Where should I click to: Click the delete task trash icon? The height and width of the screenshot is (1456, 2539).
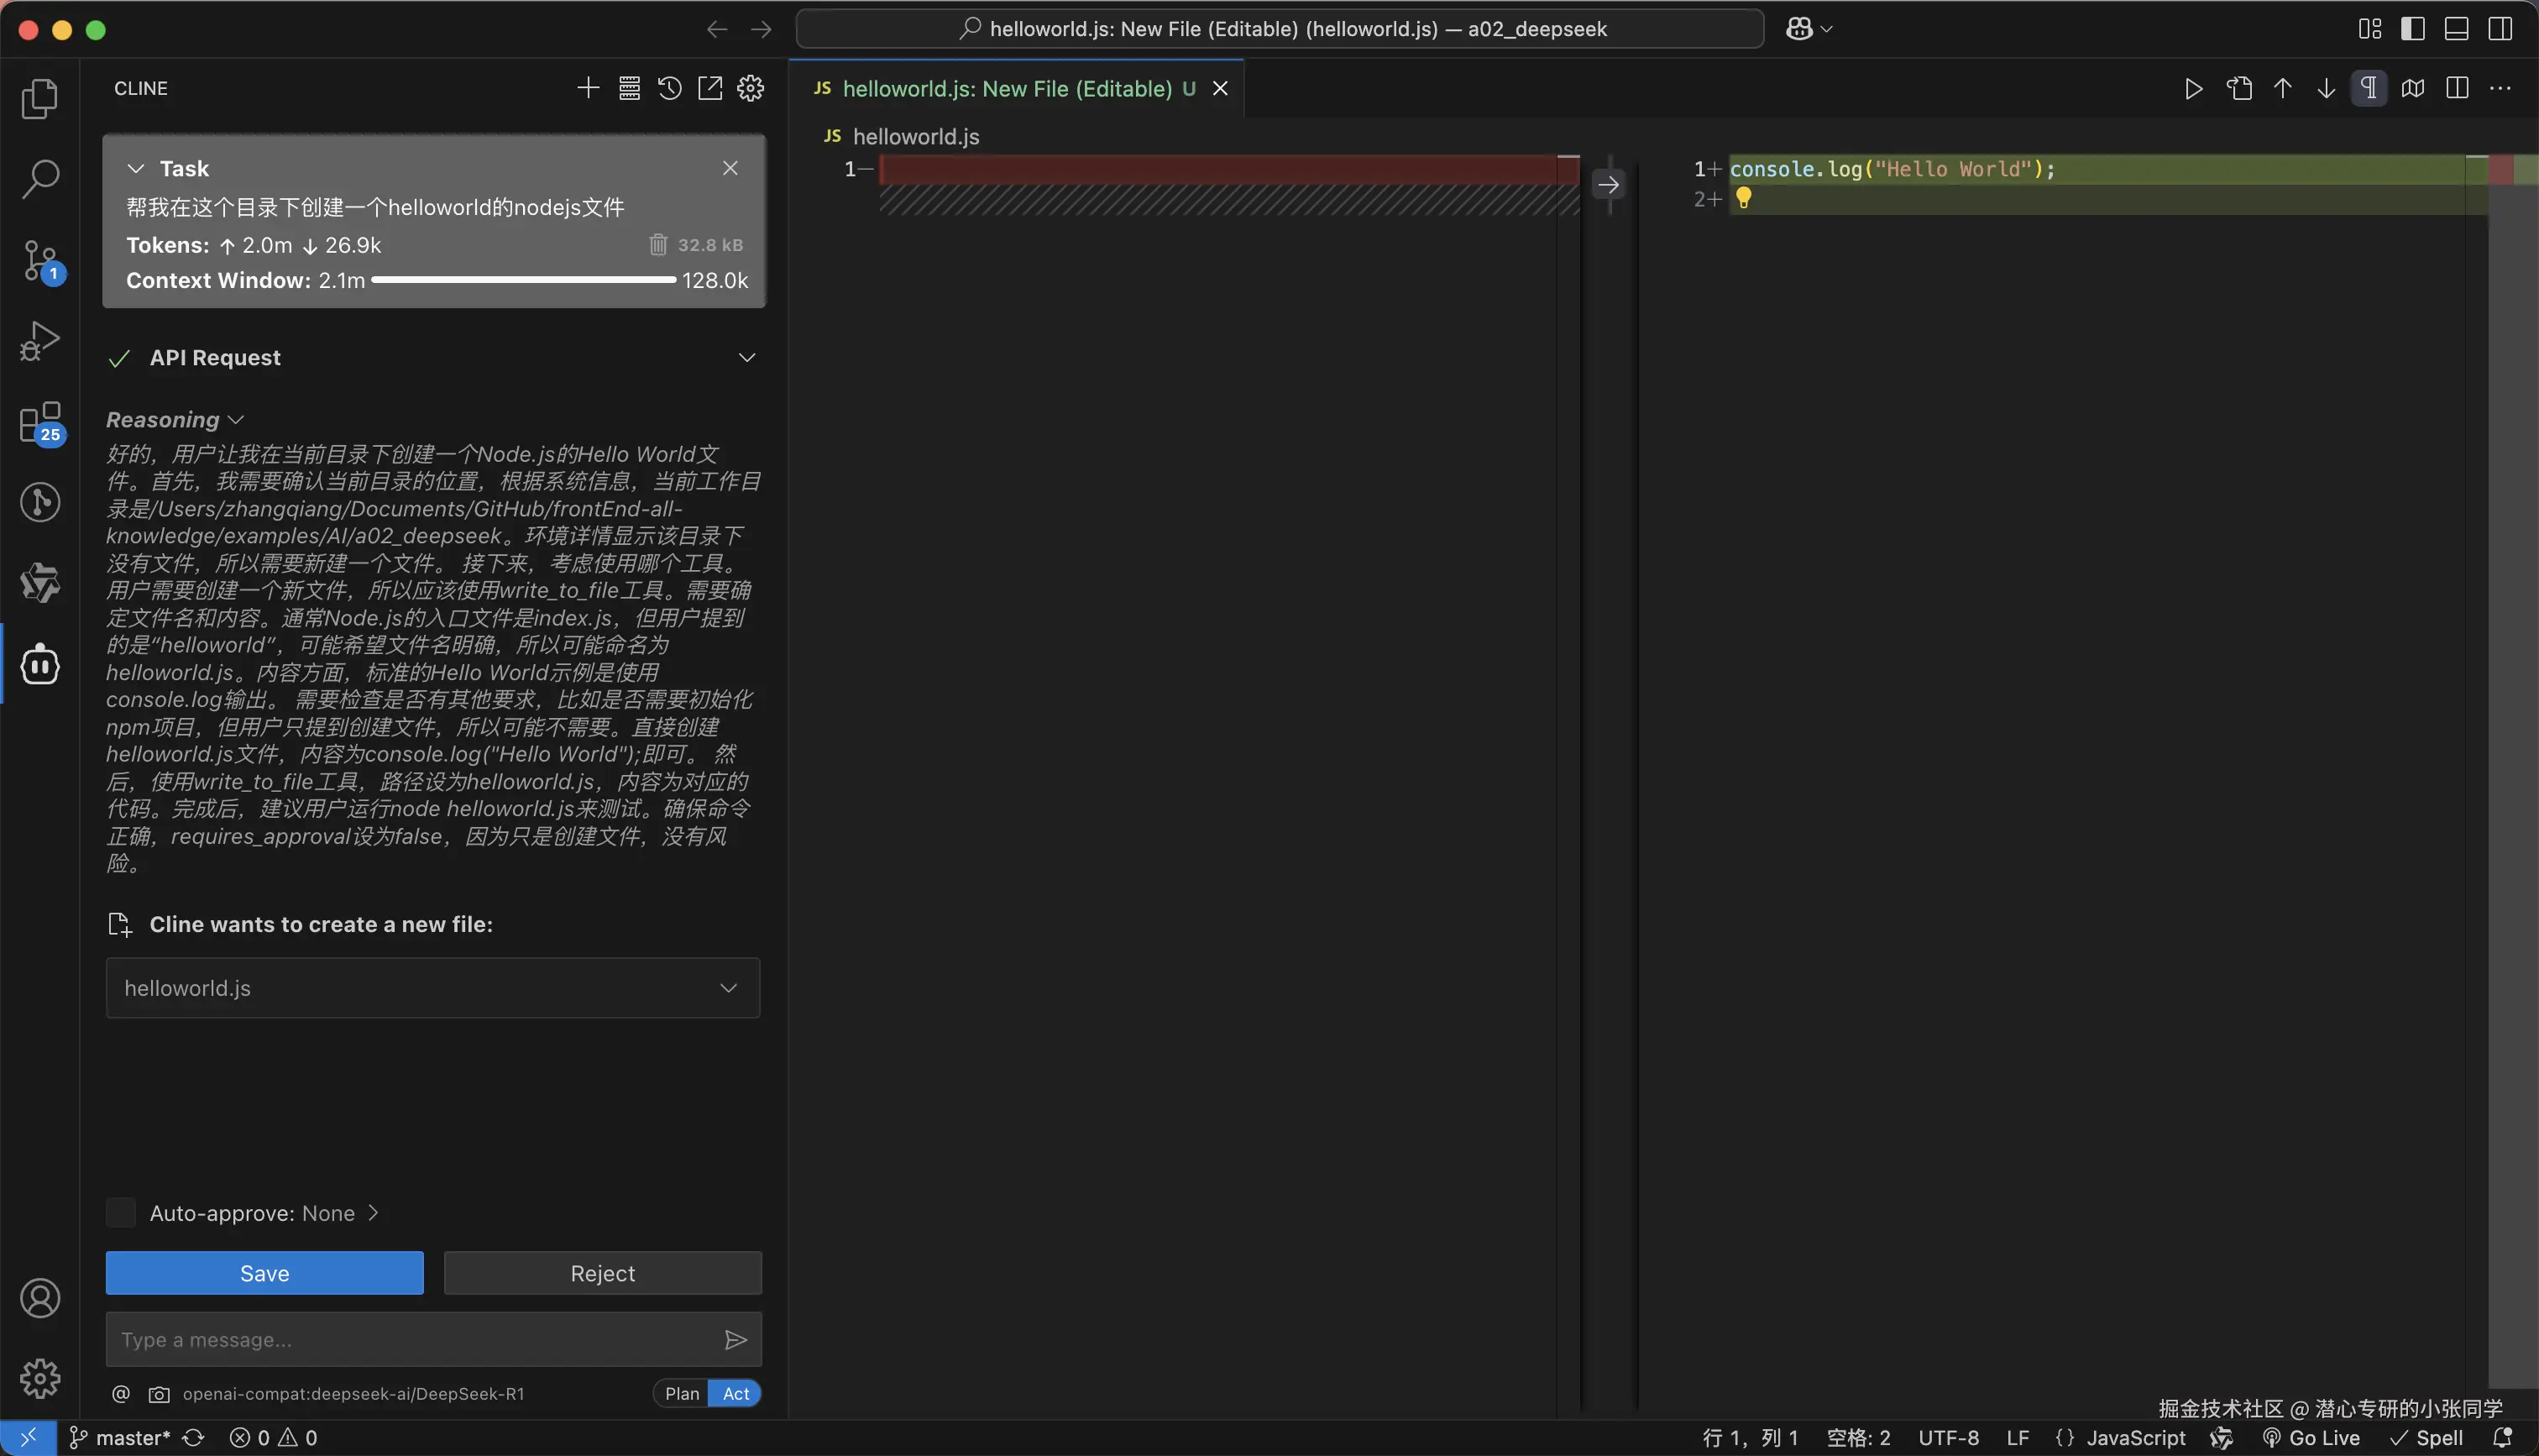[657, 245]
